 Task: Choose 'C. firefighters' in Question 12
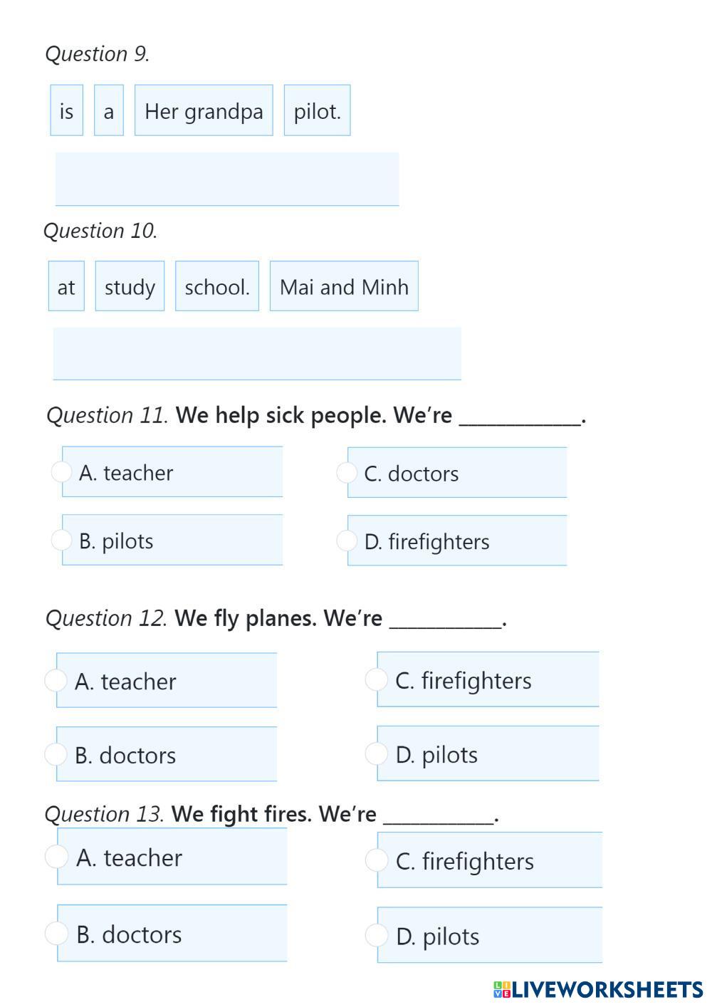coord(376,679)
